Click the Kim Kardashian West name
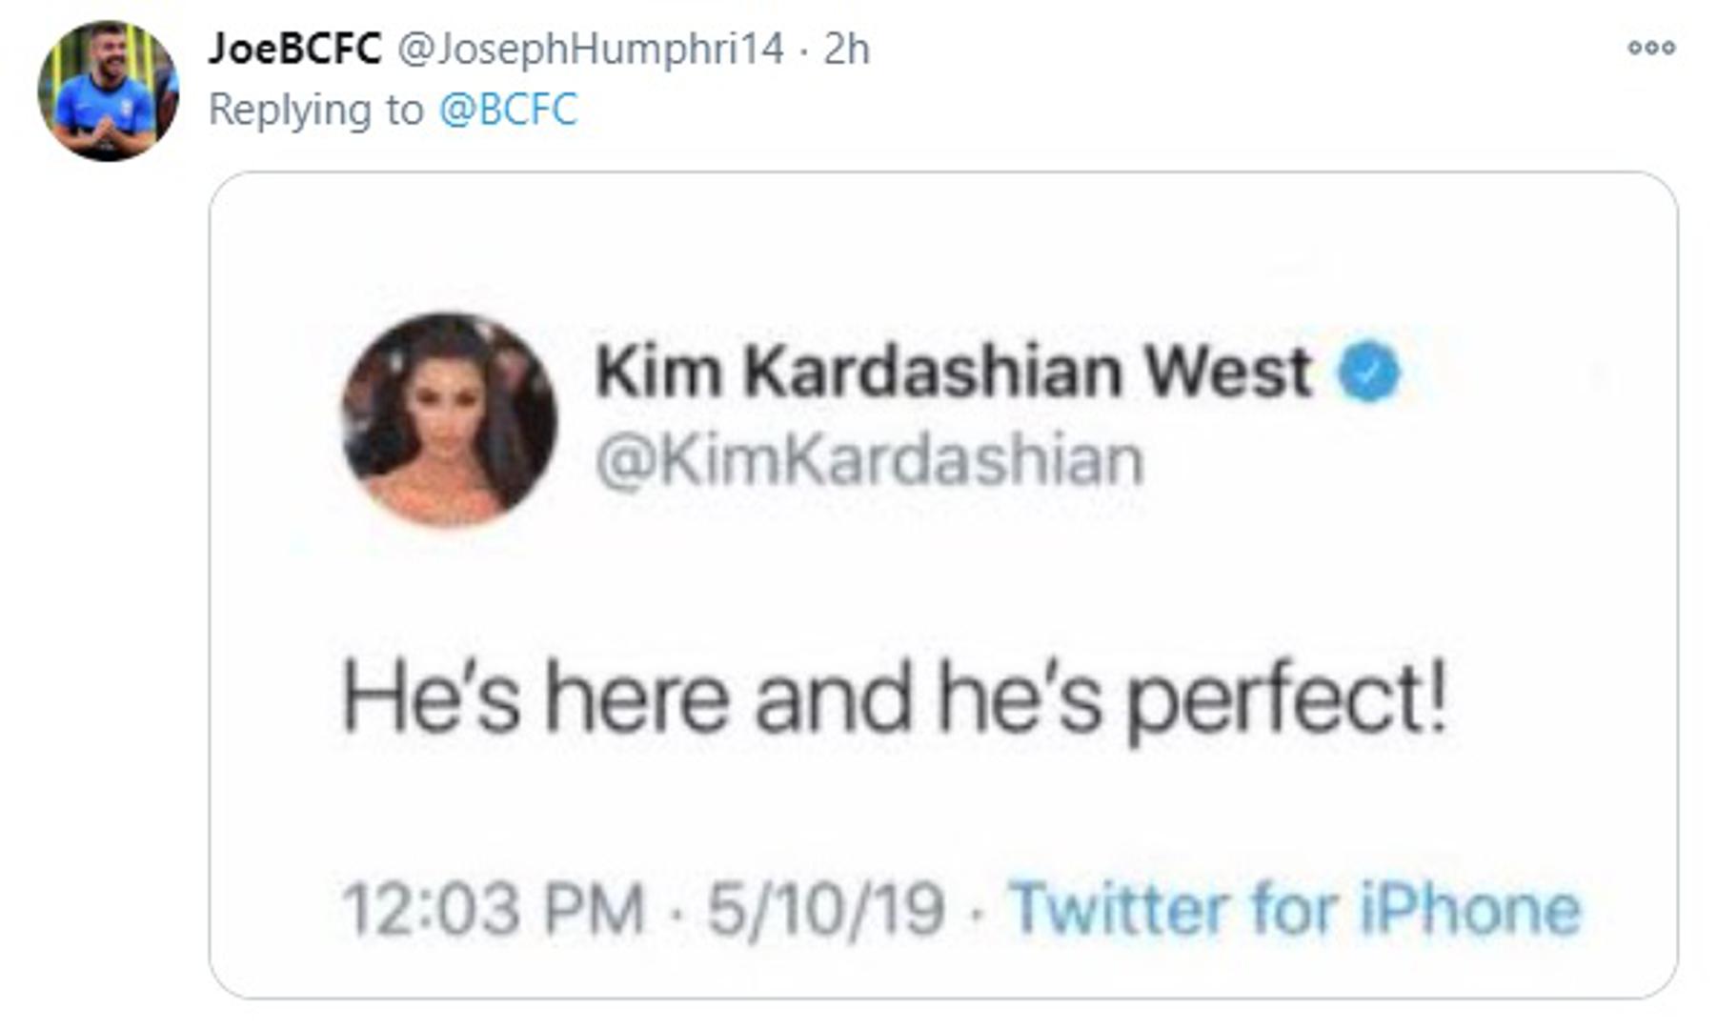Image resolution: width=1717 pixels, height=1029 pixels. tap(953, 371)
